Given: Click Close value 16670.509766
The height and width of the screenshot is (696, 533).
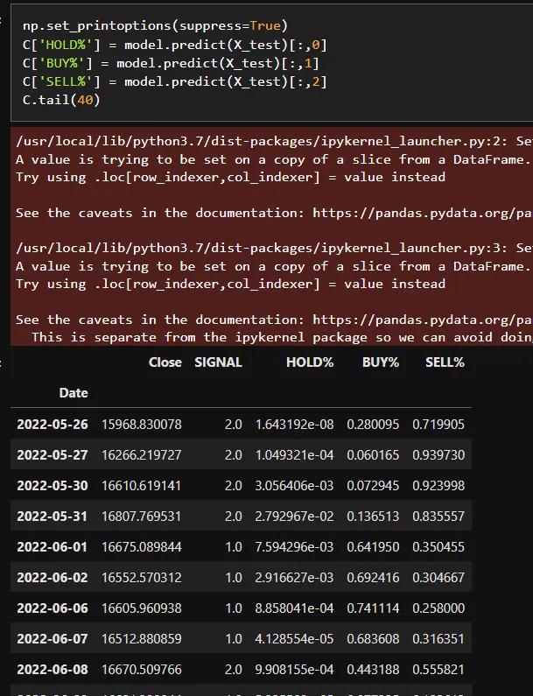Looking at the screenshot, I should (x=142, y=670).
